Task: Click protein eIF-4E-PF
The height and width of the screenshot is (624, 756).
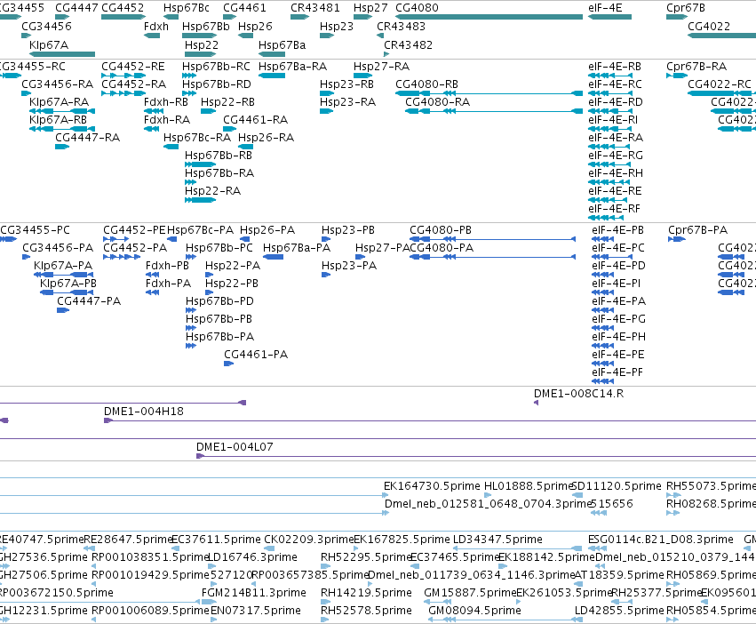Action: [x=617, y=372]
